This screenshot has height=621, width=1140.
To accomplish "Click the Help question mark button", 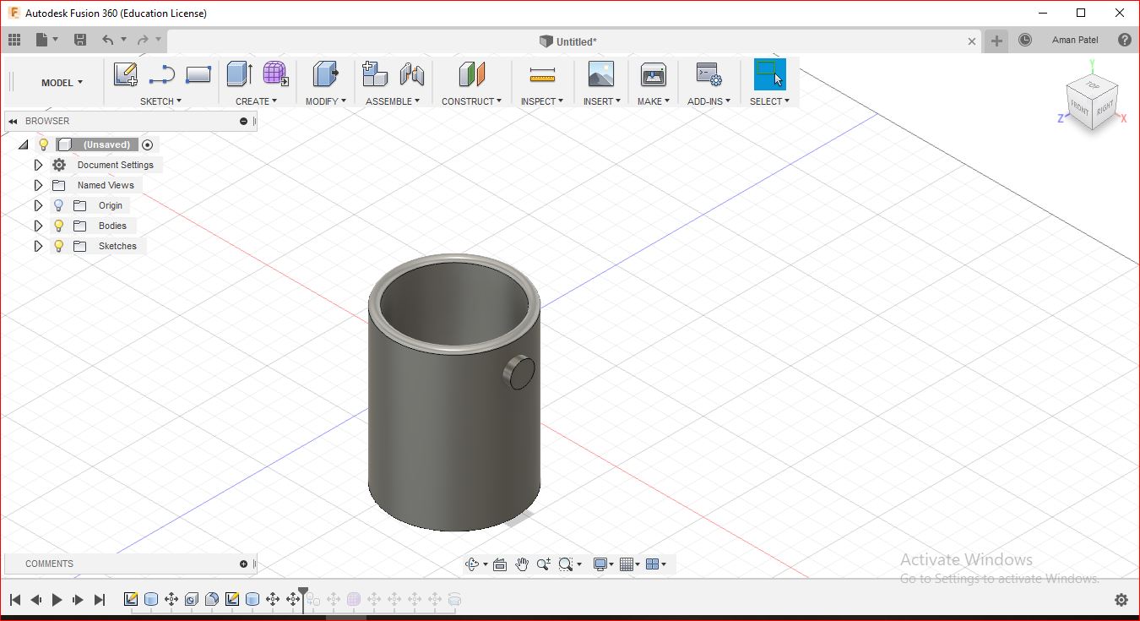I will tap(1124, 40).
